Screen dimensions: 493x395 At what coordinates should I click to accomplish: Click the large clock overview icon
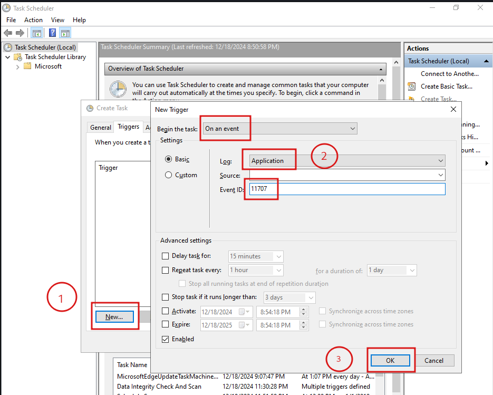tap(118, 89)
